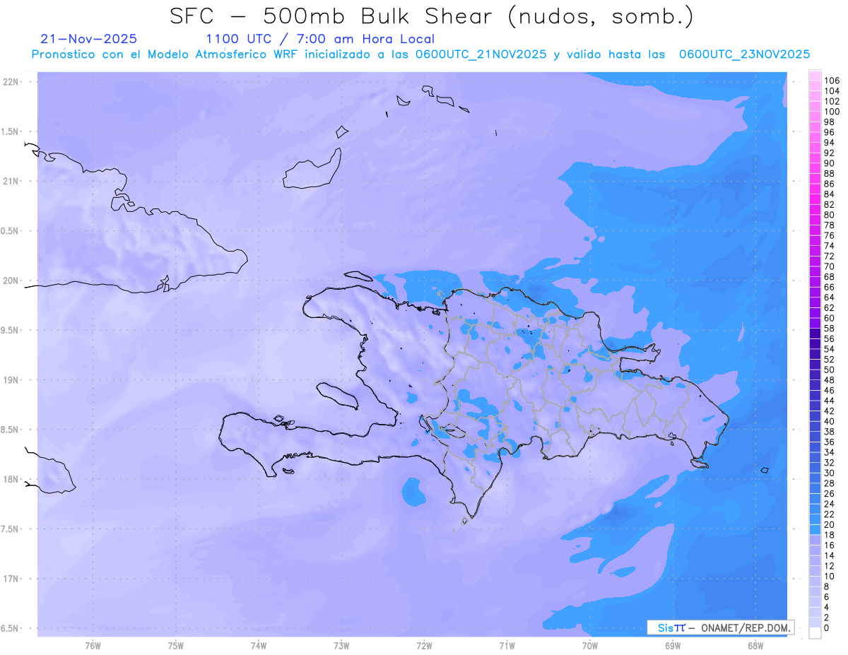Click the '18N' latitude label
848x655 pixels.
pyautogui.click(x=11, y=479)
